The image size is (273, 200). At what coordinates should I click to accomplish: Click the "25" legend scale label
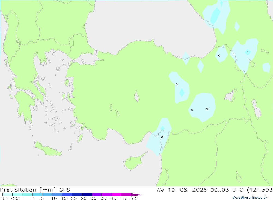click(x=84, y=198)
